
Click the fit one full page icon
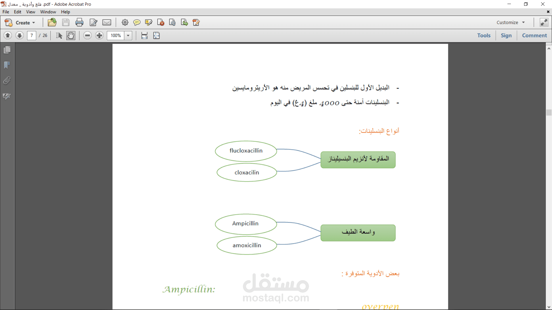click(156, 35)
